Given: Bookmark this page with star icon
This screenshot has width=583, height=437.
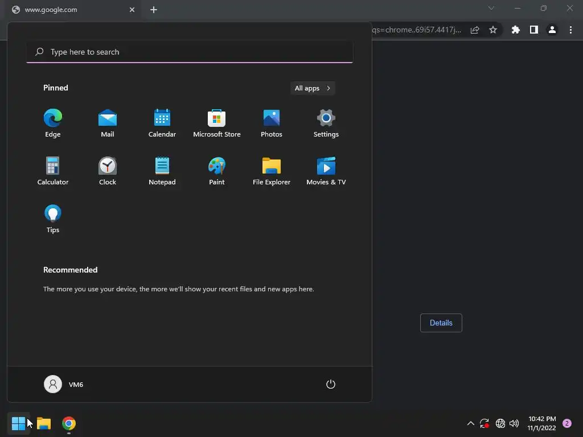Looking at the screenshot, I should [x=493, y=30].
